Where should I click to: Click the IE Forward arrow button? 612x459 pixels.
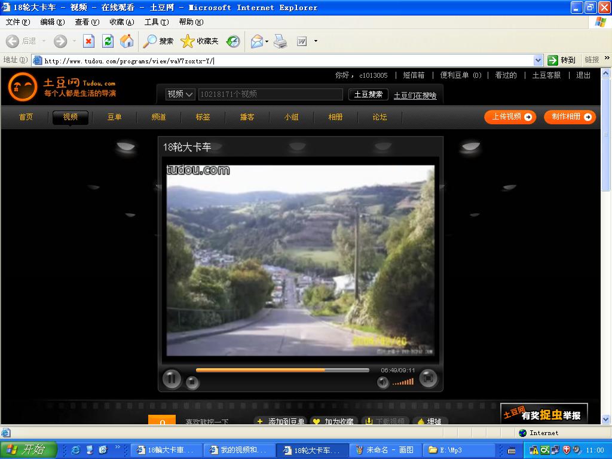(x=60, y=41)
